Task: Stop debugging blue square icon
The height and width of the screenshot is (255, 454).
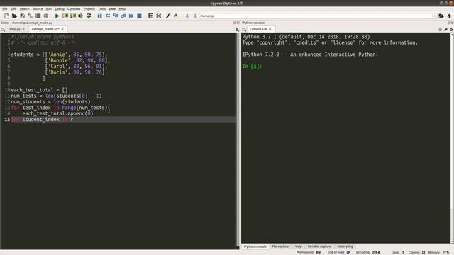Action: [x=139, y=16]
